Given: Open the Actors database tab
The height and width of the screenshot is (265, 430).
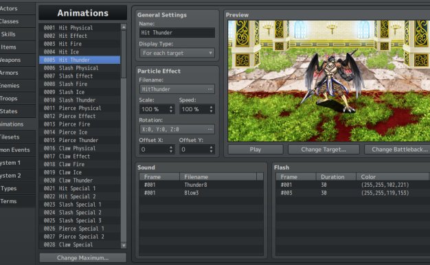Looking at the screenshot, I should pyautogui.click(x=17, y=8).
